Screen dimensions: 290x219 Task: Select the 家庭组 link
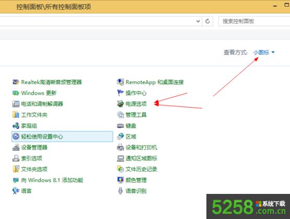(x=29, y=125)
